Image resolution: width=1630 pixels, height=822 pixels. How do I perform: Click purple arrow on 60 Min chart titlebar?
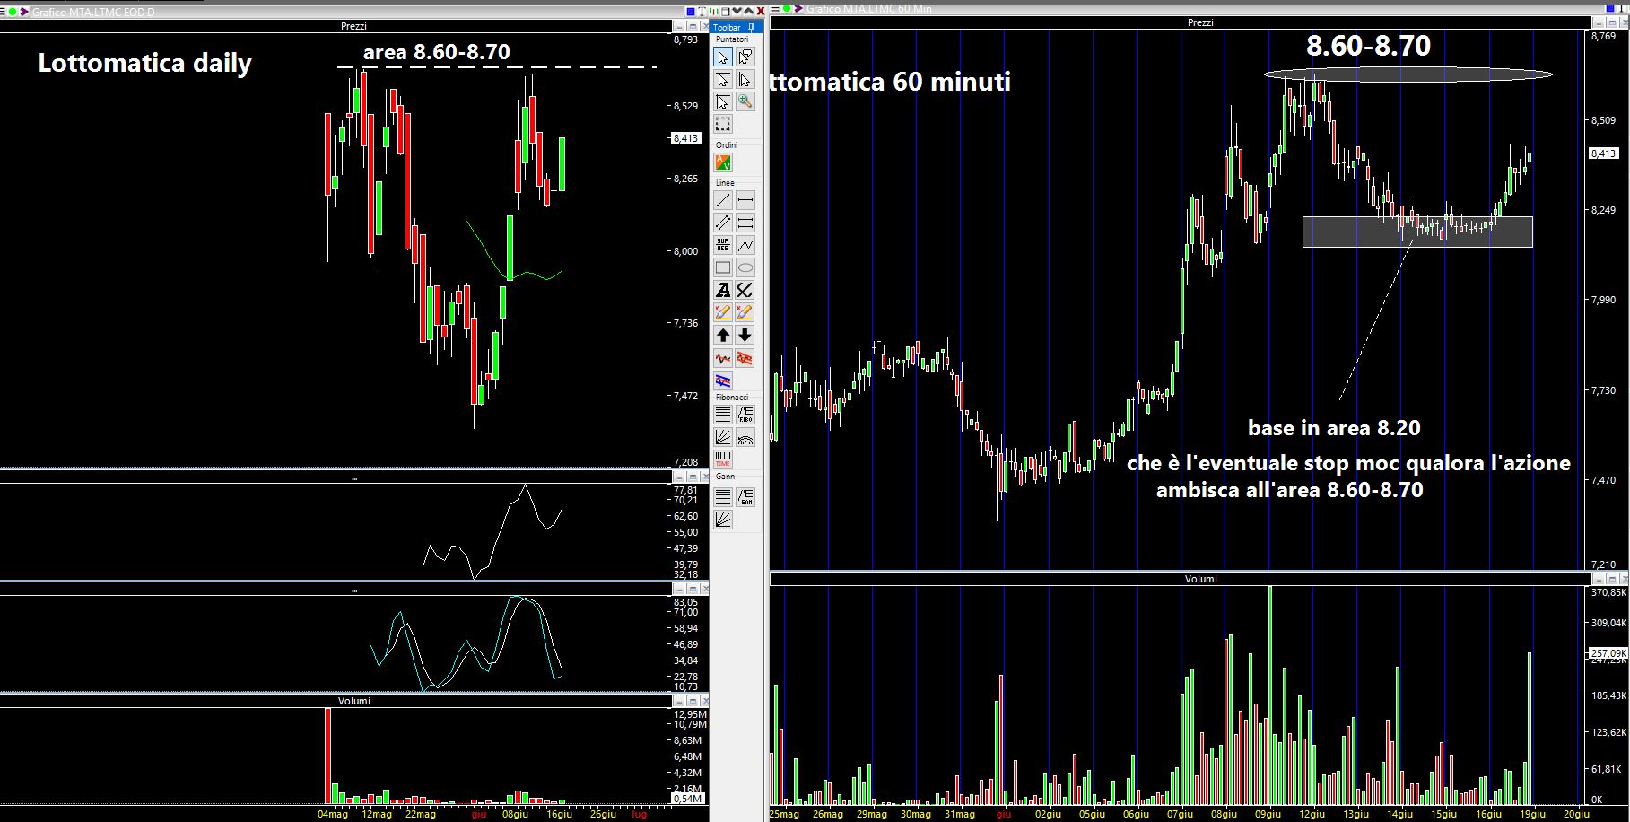click(798, 8)
